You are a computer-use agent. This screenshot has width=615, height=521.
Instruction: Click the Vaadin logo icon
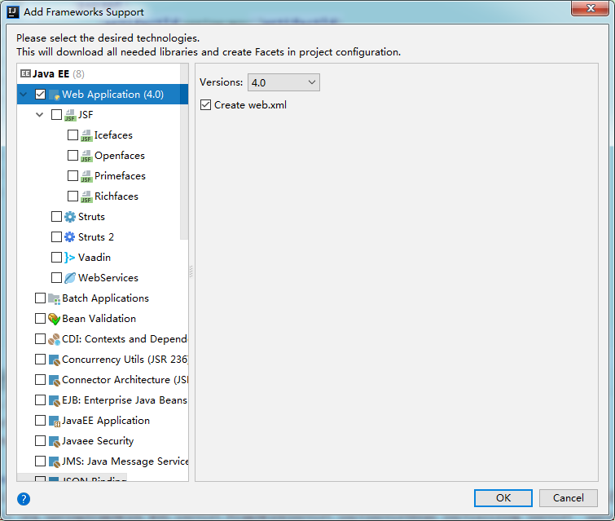70,258
